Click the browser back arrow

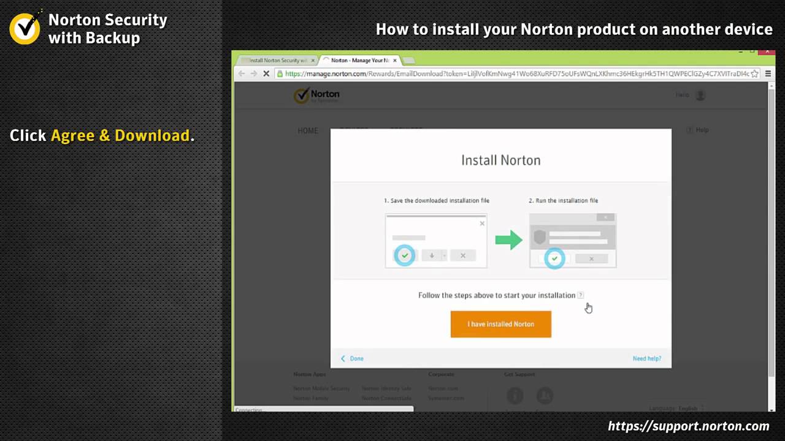click(242, 73)
